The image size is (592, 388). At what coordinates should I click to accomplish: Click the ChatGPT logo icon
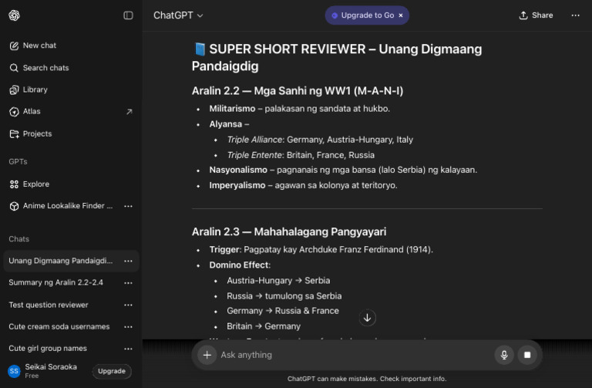click(14, 15)
